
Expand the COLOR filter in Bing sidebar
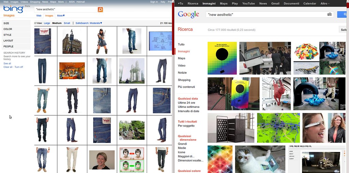click(x=8, y=29)
